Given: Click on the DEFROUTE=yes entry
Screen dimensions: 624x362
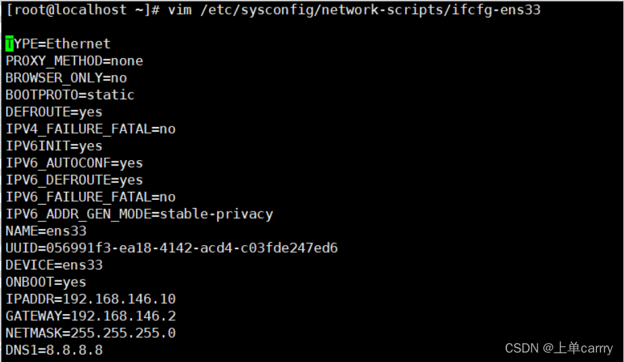Looking at the screenshot, I should [x=54, y=112].
